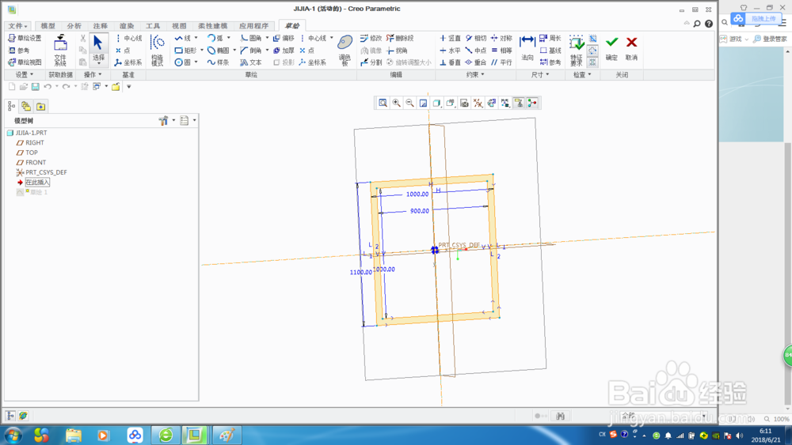
Task: Toggle top inspect display filter above 确定
Action: (592, 39)
